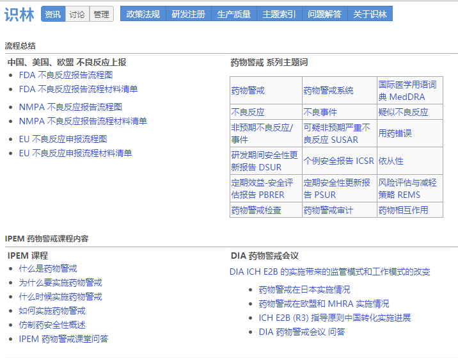The image size is (458, 358).
Task: Open 为什么要实施药物警戒 course link
Action: coord(61,282)
